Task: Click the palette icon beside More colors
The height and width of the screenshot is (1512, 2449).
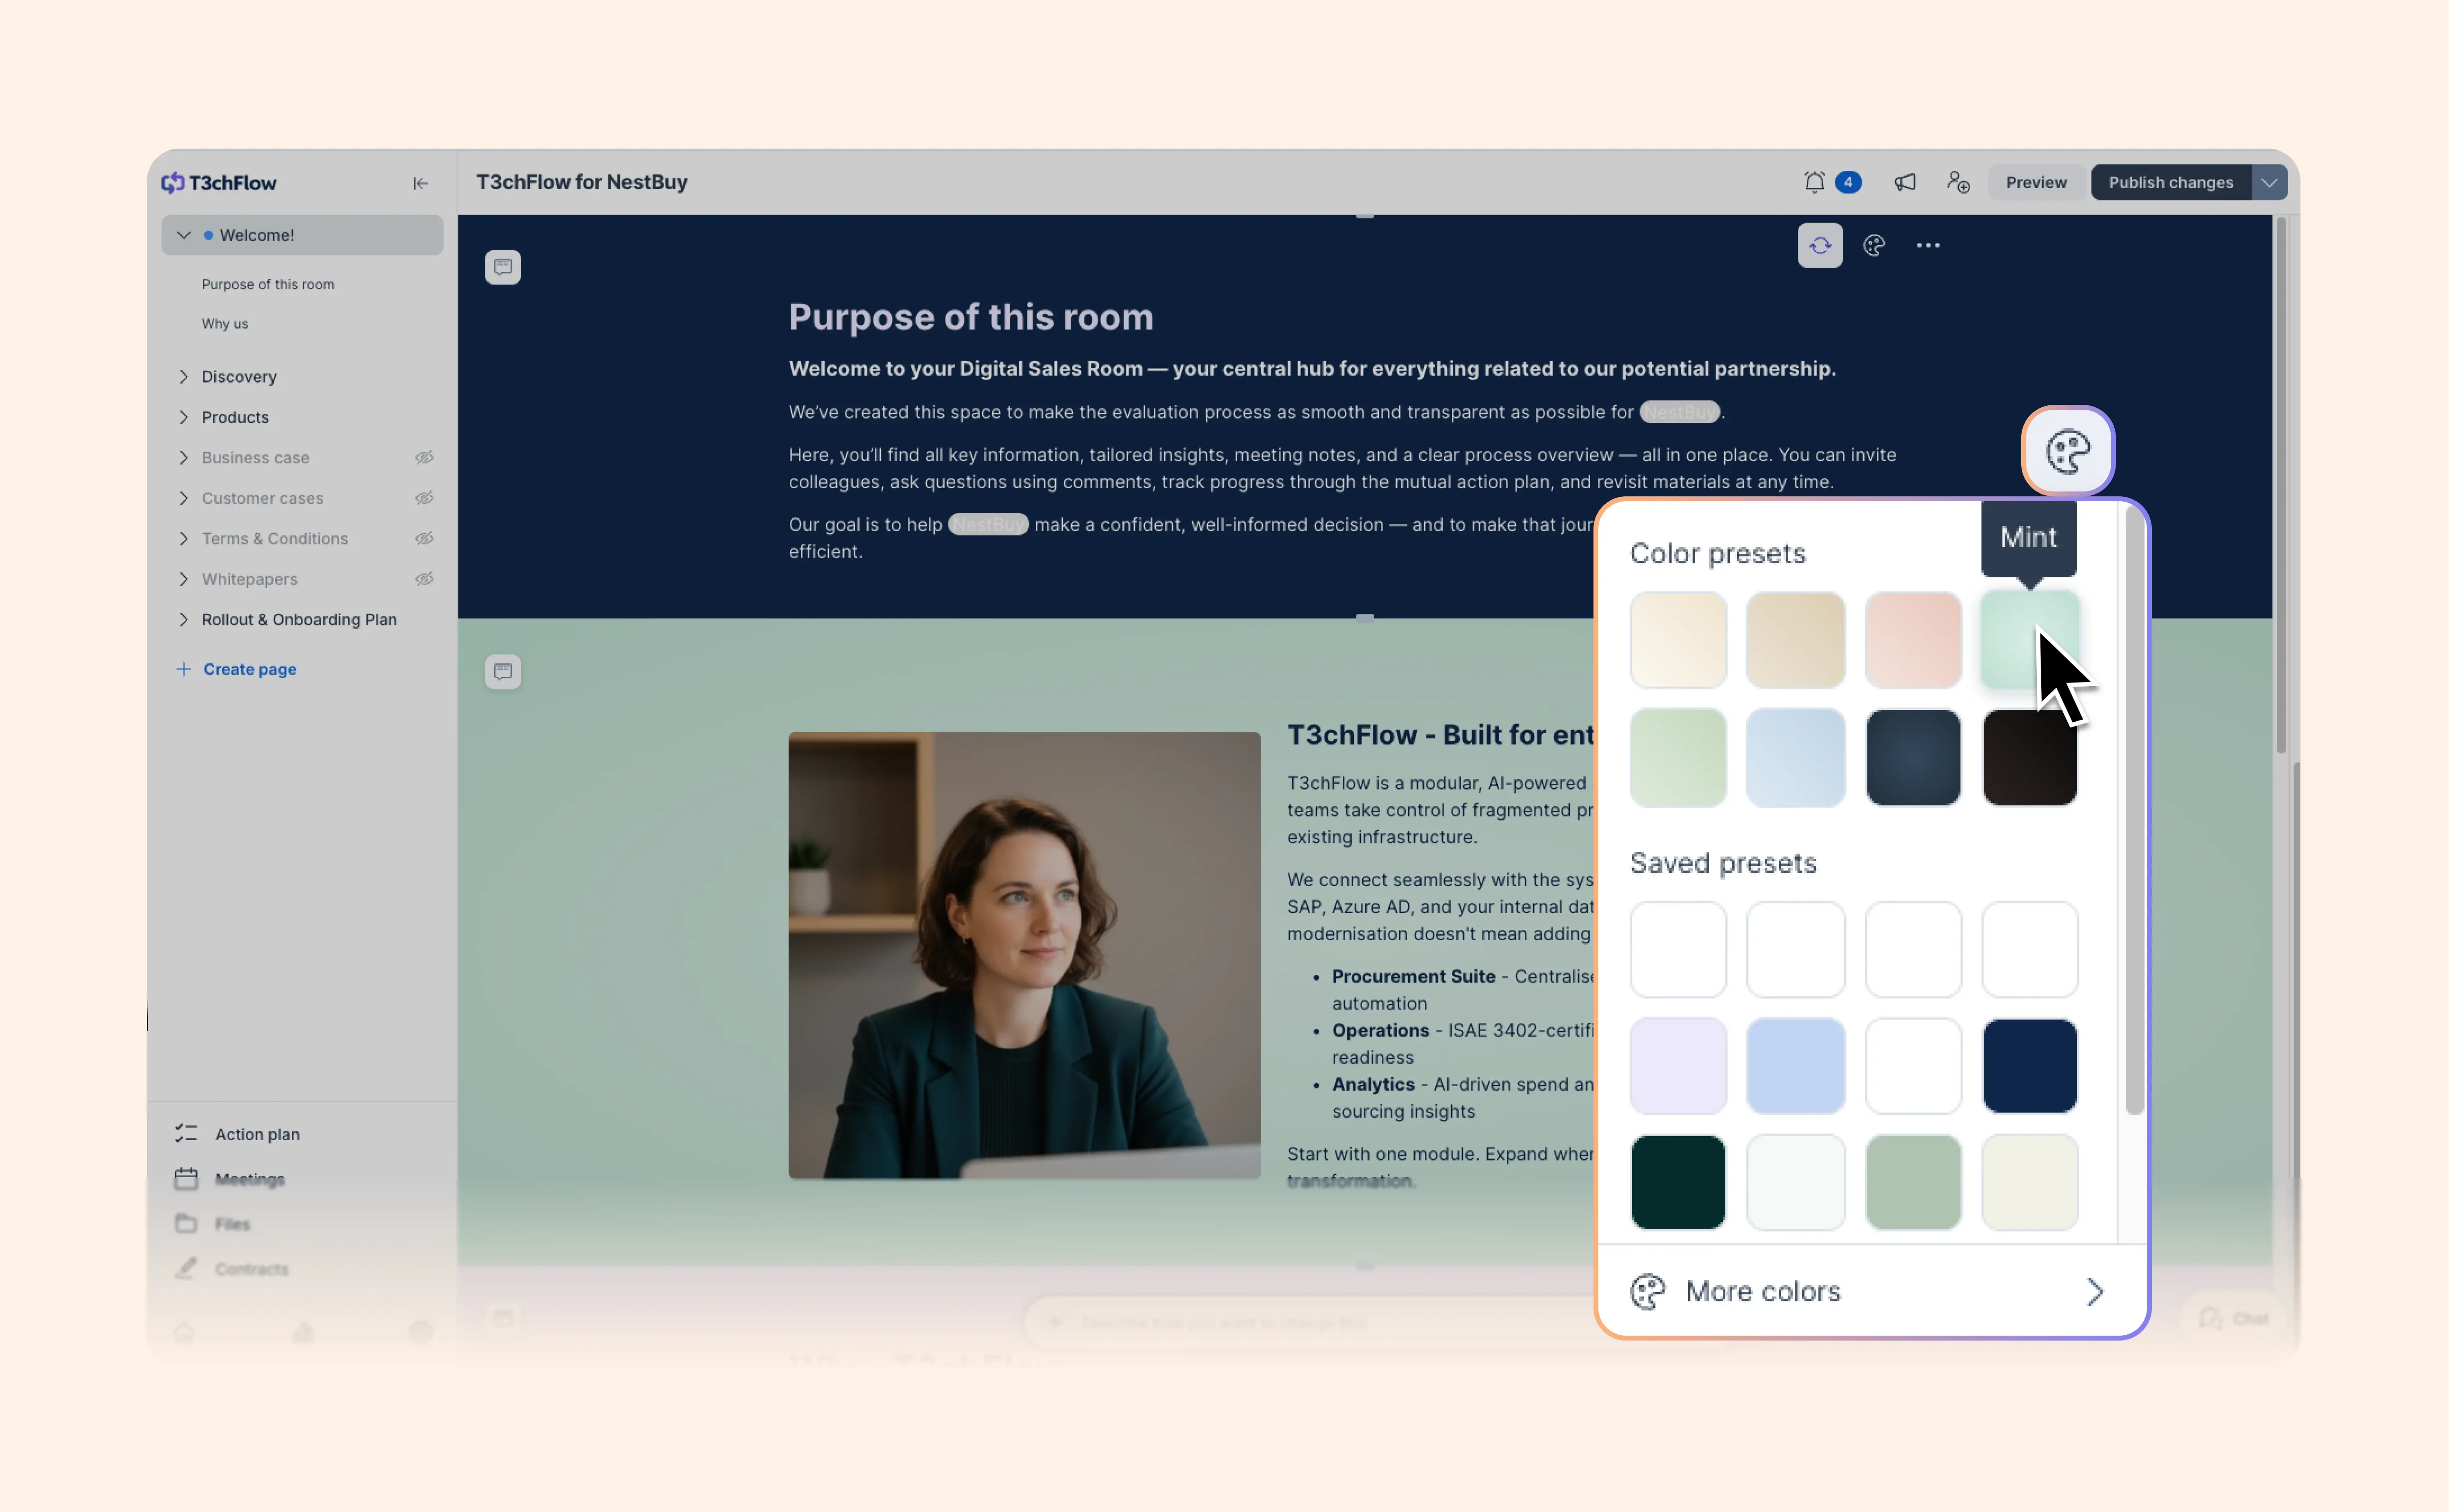Action: coord(1647,1291)
